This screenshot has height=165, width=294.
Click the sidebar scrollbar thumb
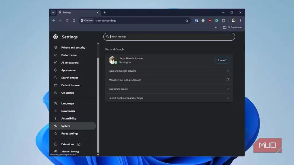pos(98,105)
